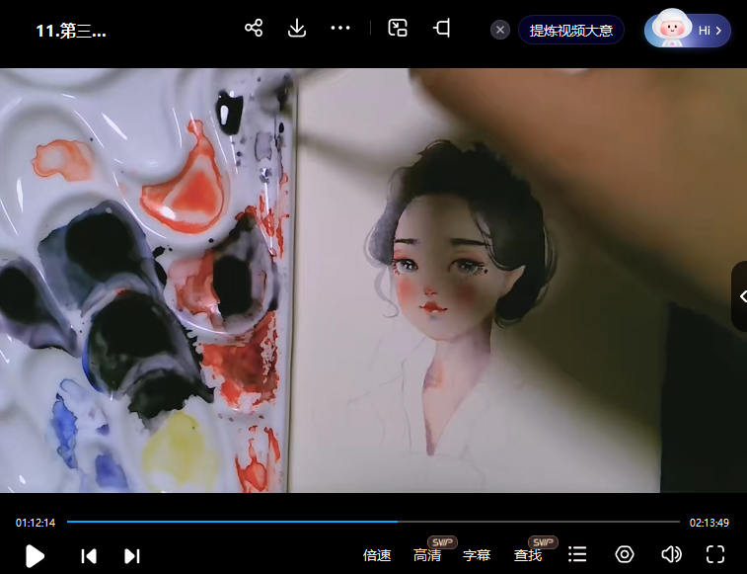
Task: Click the 提炼视频大意 button
Action: pos(571,31)
